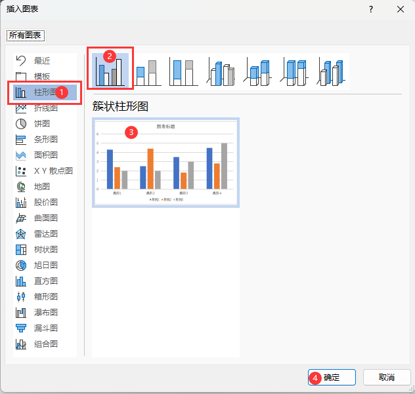Choose the 雷达图 radar chart category
This screenshot has height=394, width=415.
pos(45,234)
